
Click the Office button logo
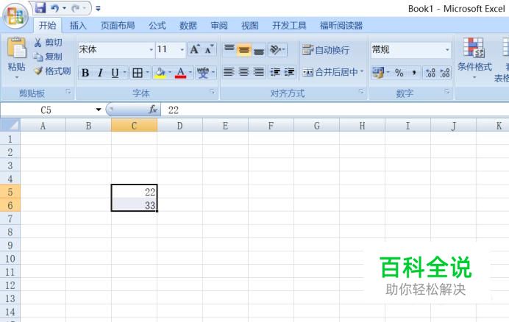[15, 15]
